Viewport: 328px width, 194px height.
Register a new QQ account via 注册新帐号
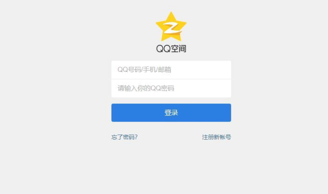pos(217,137)
